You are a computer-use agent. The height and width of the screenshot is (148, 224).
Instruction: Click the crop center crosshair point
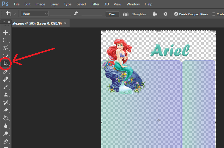(159, 120)
